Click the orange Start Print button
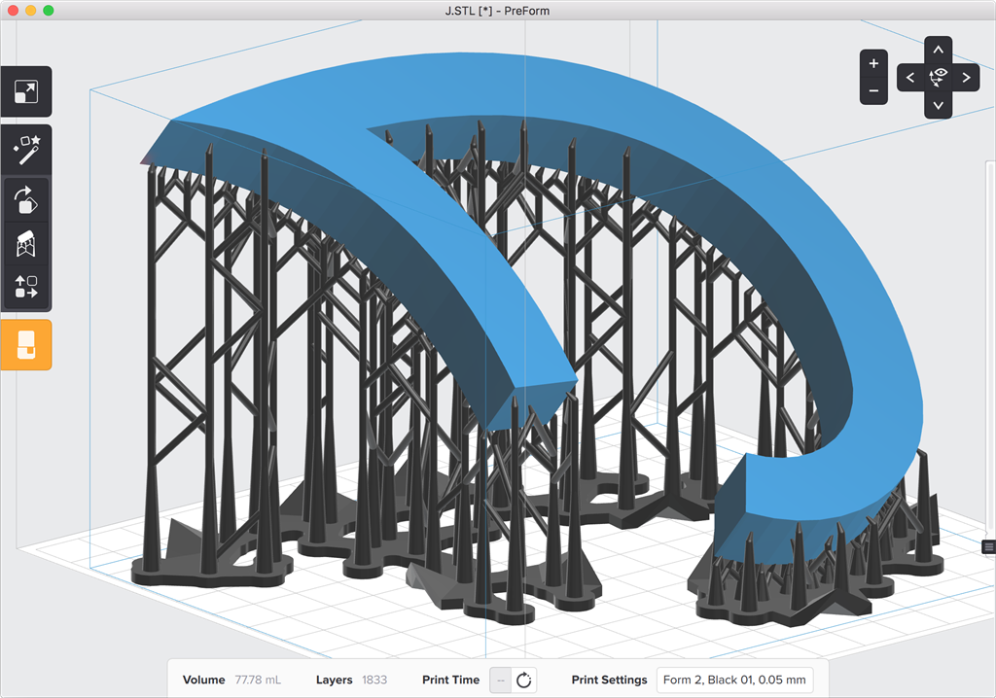This screenshot has width=996, height=698. (25, 344)
